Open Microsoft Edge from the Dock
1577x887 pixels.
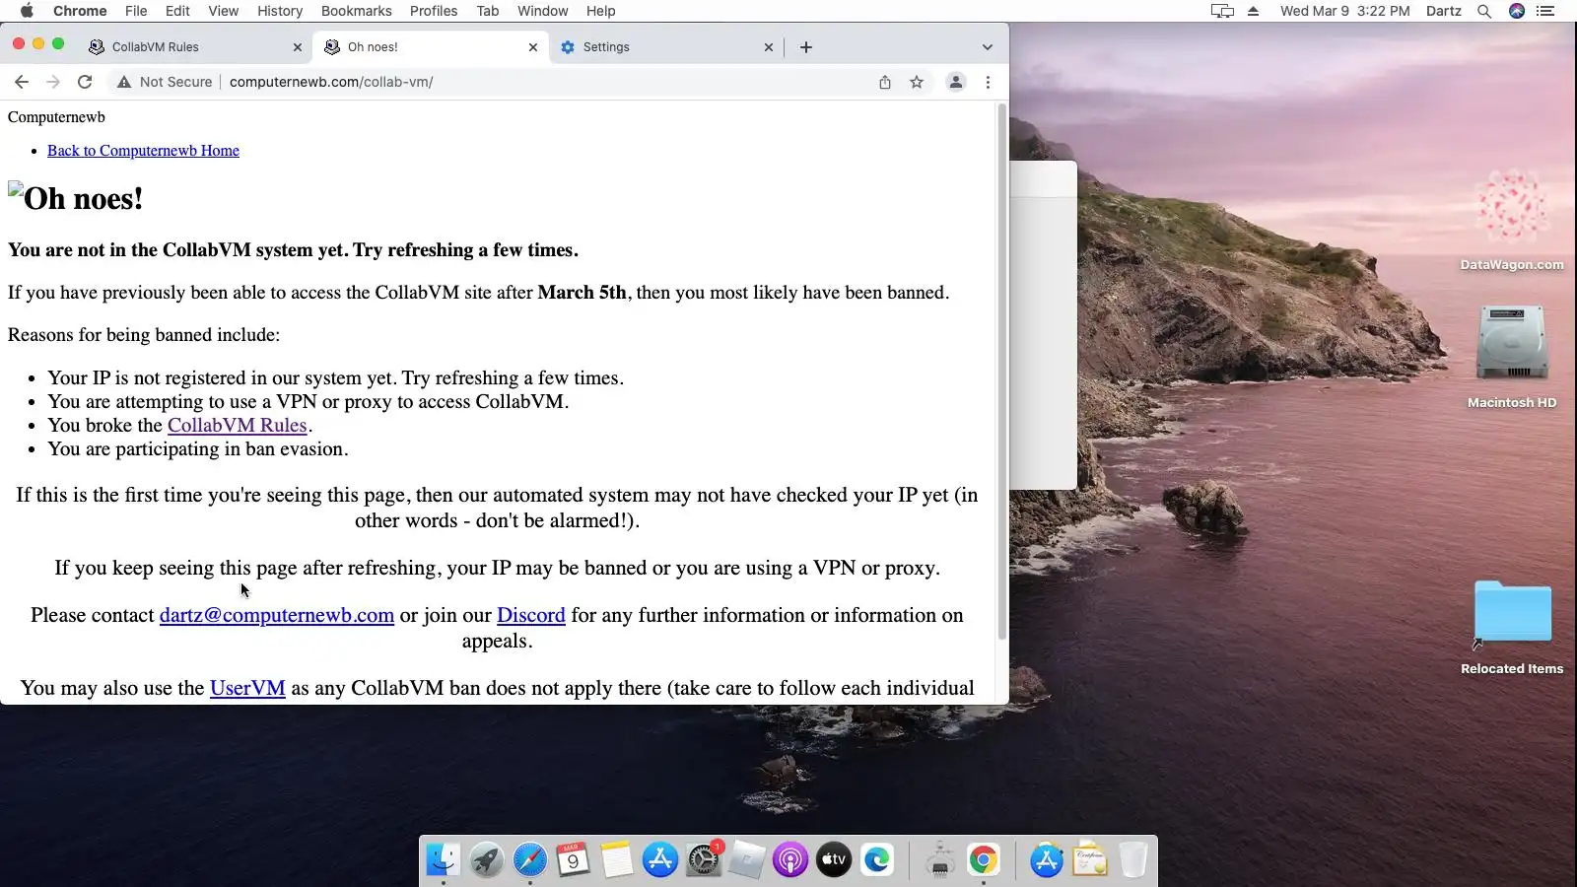(877, 860)
